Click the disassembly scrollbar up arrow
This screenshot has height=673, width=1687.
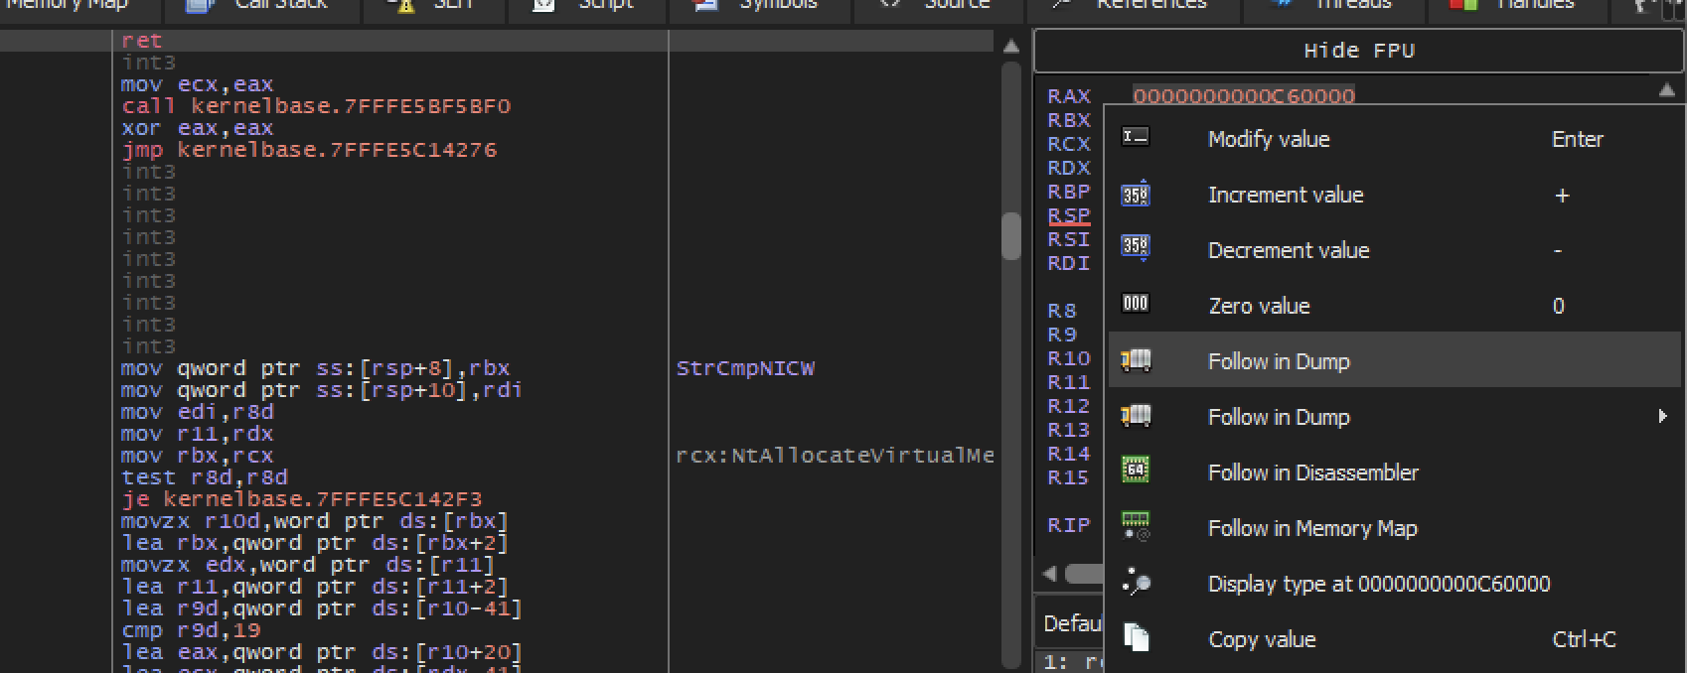[1010, 46]
